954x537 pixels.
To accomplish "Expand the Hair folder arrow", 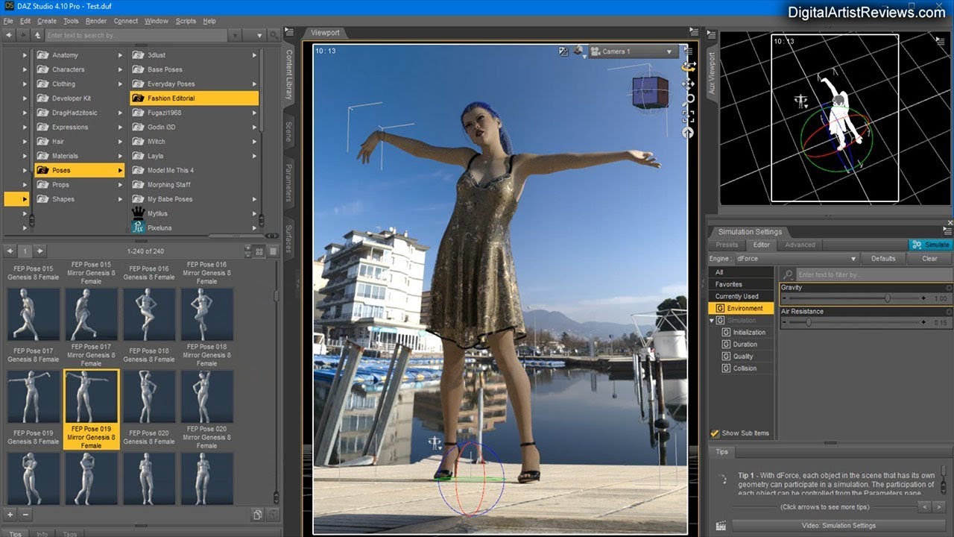I will (x=120, y=142).
